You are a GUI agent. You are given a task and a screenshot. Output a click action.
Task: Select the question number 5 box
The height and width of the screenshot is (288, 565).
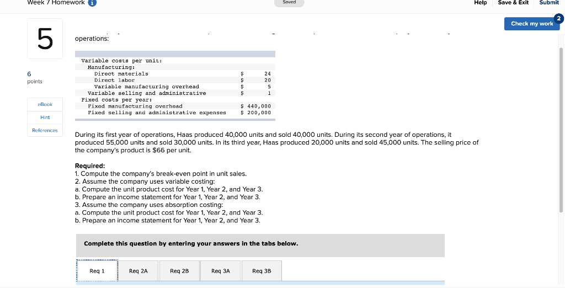coord(45,39)
